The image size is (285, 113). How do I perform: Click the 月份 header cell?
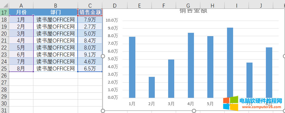click(x=21, y=12)
